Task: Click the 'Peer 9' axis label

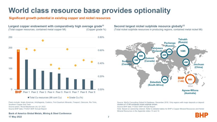Action: coord(92,92)
